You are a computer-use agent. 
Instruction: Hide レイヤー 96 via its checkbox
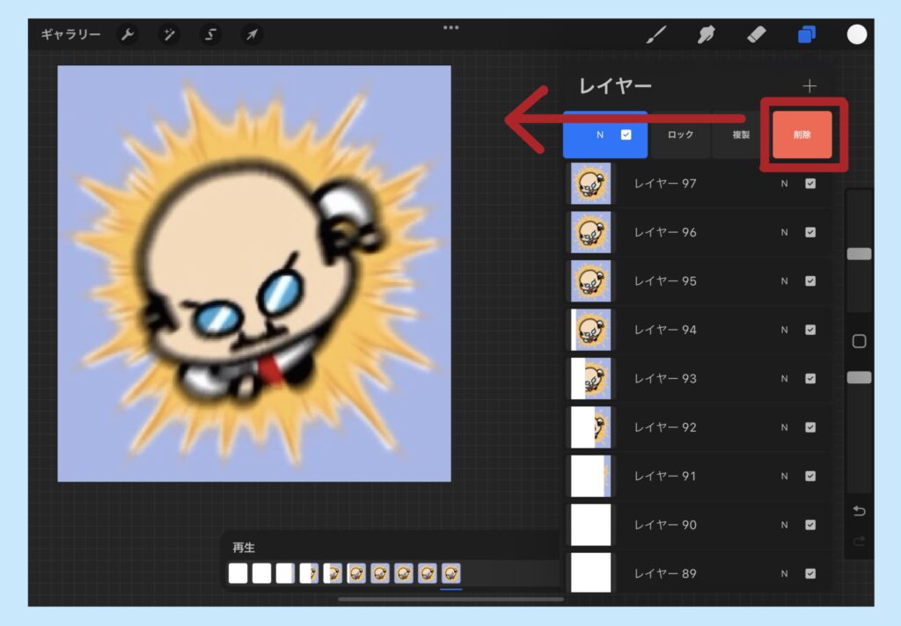click(x=810, y=233)
